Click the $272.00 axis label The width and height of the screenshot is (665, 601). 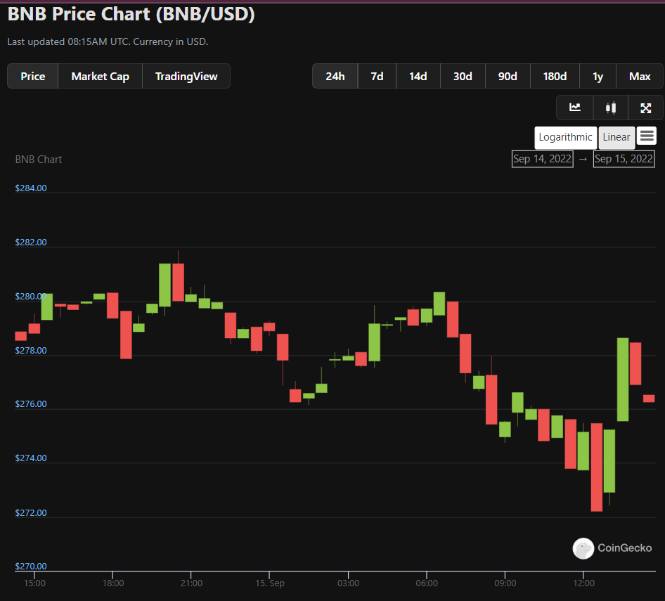point(31,512)
